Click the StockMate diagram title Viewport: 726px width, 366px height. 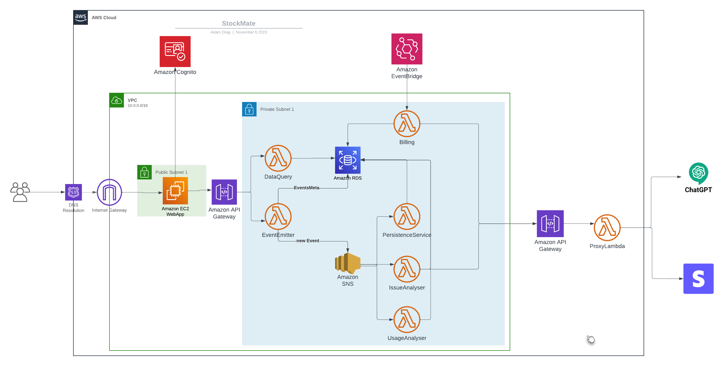click(238, 23)
